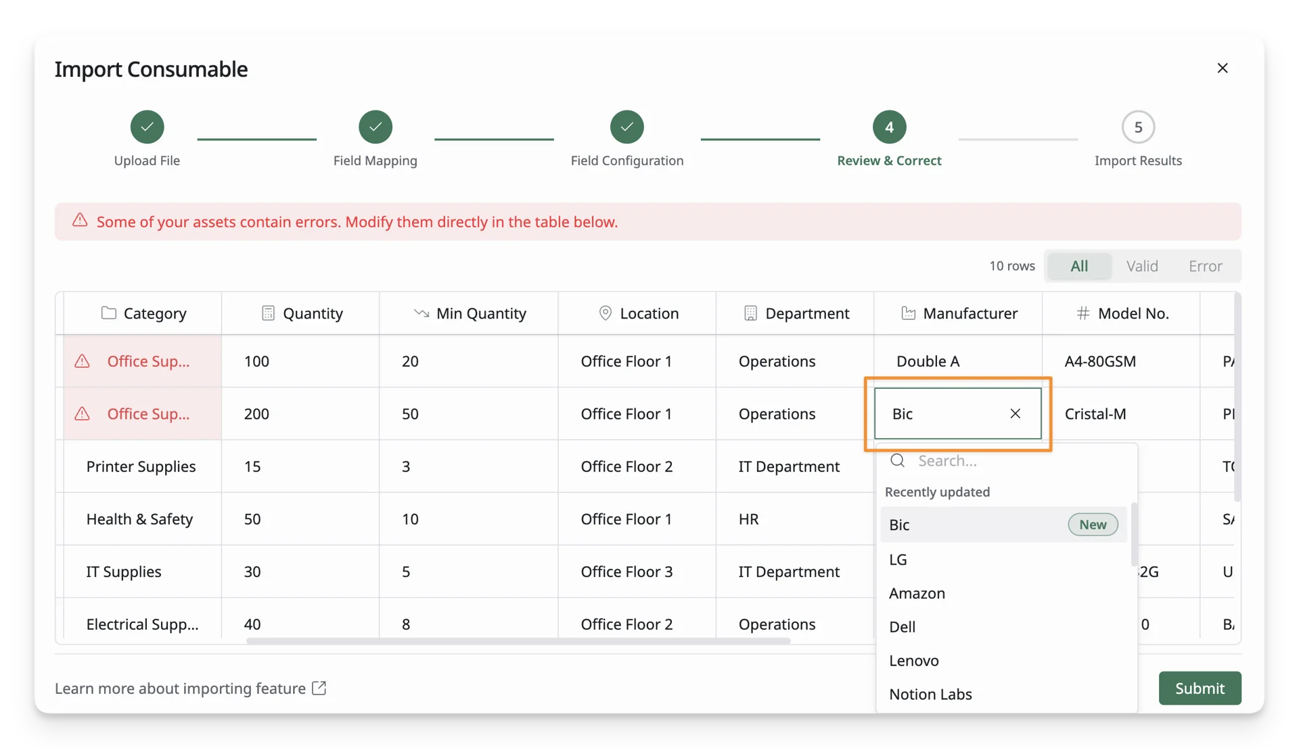The image size is (1299, 748).
Task: Click the Department building icon
Action: pyautogui.click(x=750, y=313)
